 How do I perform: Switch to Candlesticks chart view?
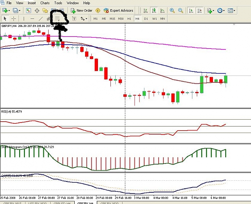coord(154,10)
